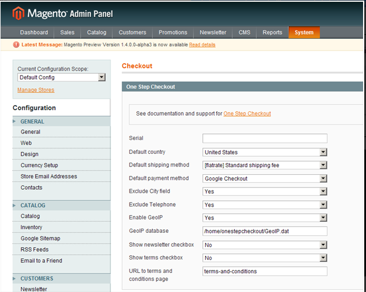Open the CMS menu

pos(245,33)
